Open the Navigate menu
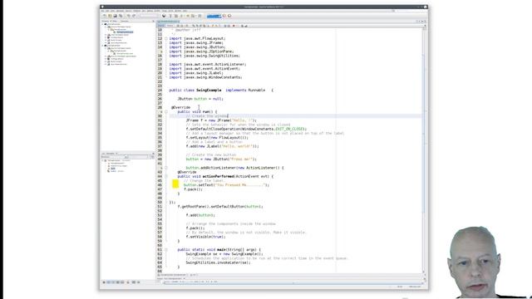The height and width of the screenshot is (299, 532). (x=120, y=11)
